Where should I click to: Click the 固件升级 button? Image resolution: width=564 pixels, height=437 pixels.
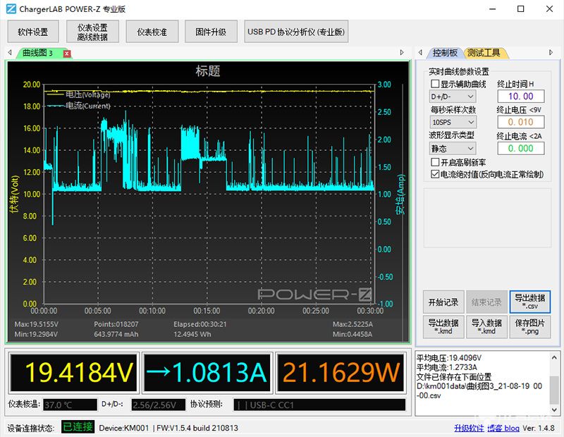(211, 32)
